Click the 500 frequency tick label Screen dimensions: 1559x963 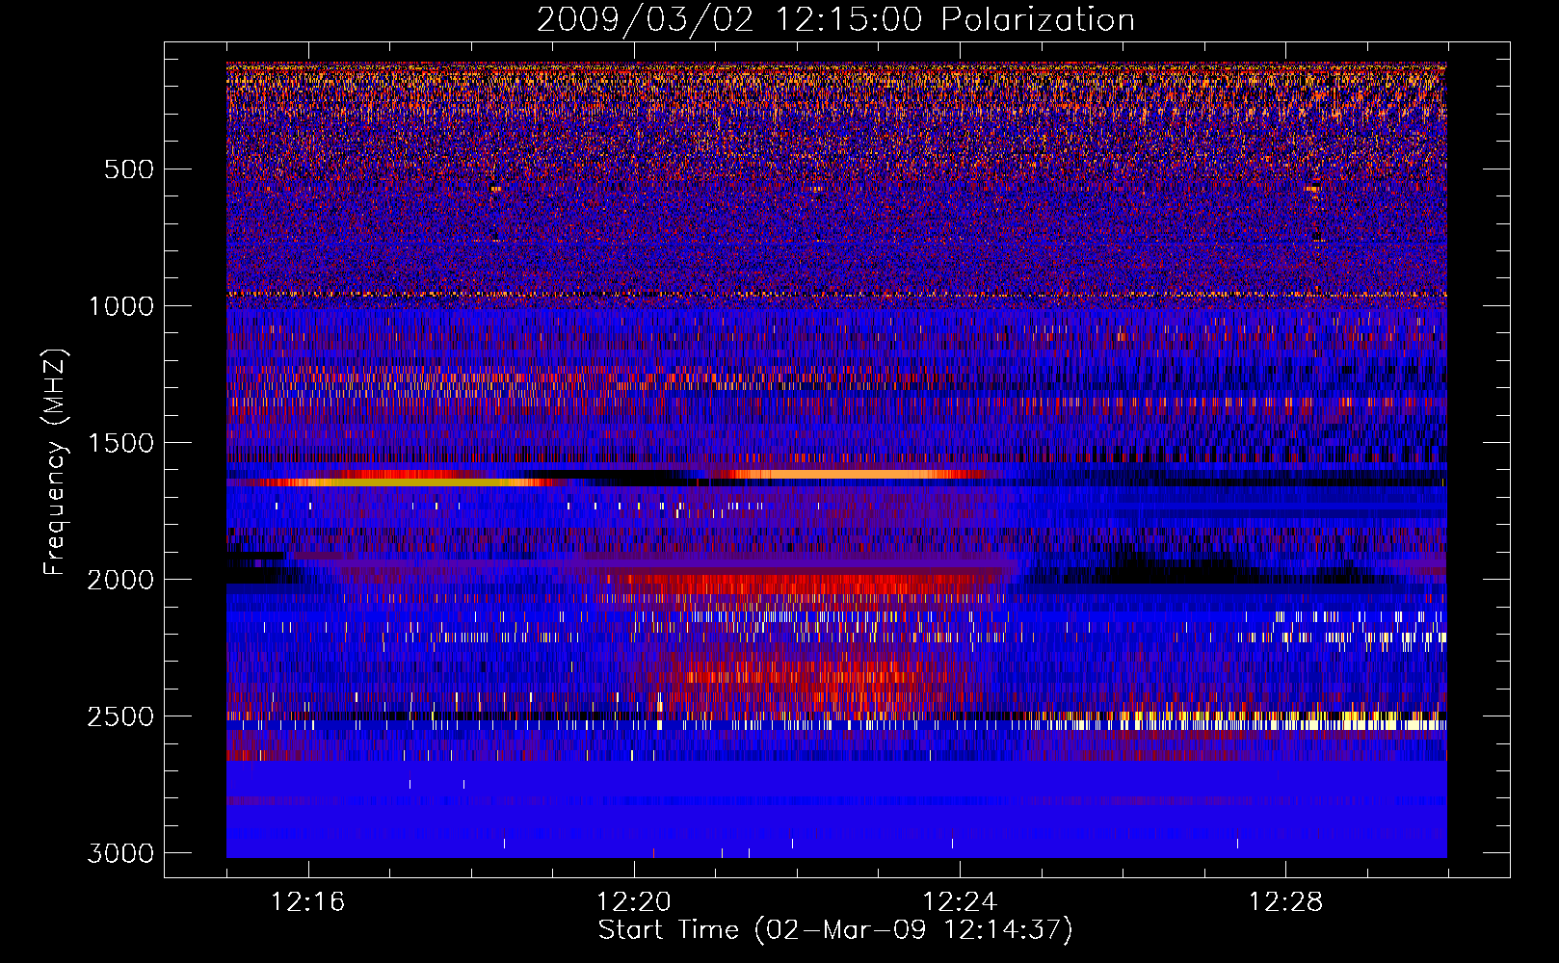(x=128, y=169)
